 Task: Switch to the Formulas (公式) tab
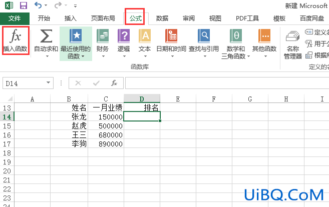(x=136, y=18)
